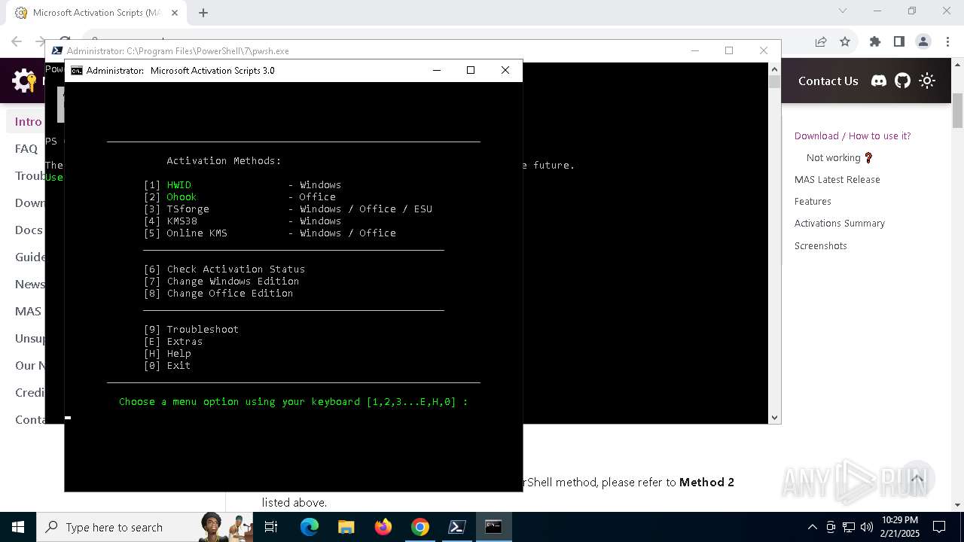Image resolution: width=964 pixels, height=542 pixels.
Task: Click the MAS console window title bar icon
Action: [76, 70]
